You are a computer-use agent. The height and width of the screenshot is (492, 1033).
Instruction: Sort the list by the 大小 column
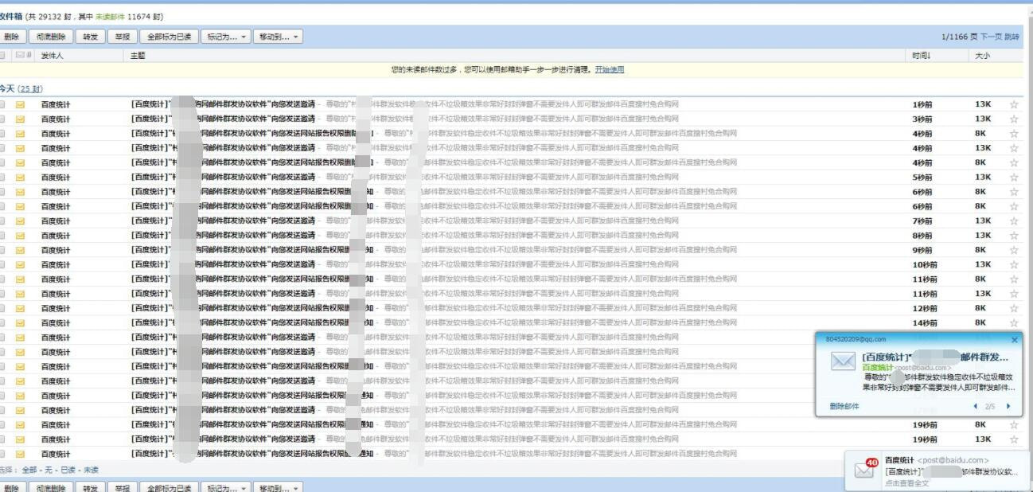(983, 56)
